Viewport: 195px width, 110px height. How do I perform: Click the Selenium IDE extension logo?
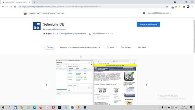[37, 26]
